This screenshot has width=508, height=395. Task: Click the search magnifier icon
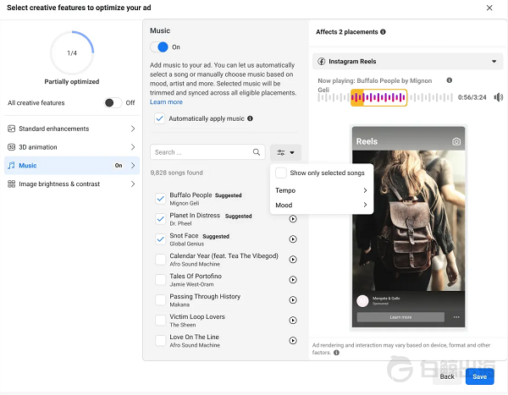pos(257,152)
